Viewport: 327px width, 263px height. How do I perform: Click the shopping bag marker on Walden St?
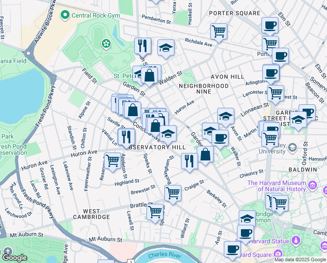pyautogui.click(x=150, y=75)
